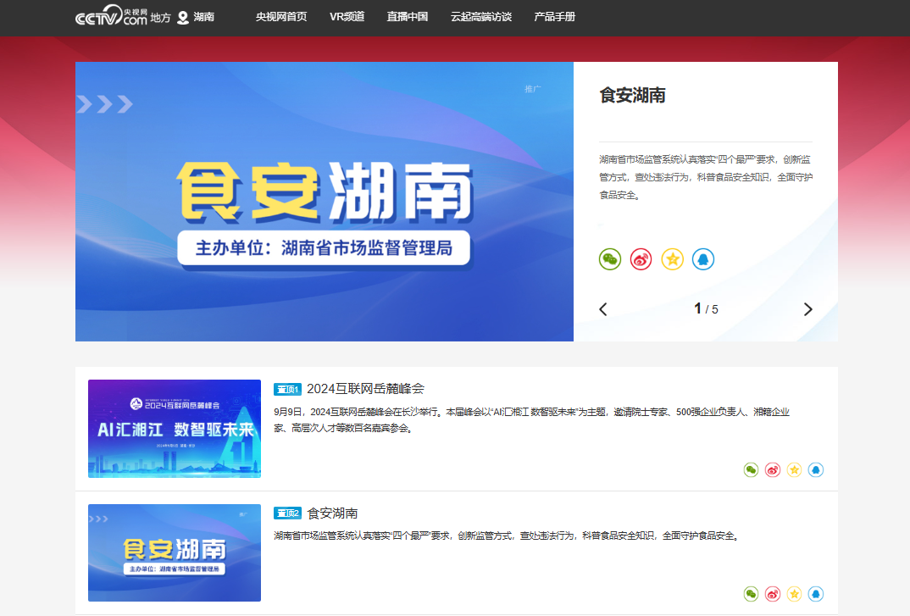Add featured story to Qzone star icon

pos(672,259)
